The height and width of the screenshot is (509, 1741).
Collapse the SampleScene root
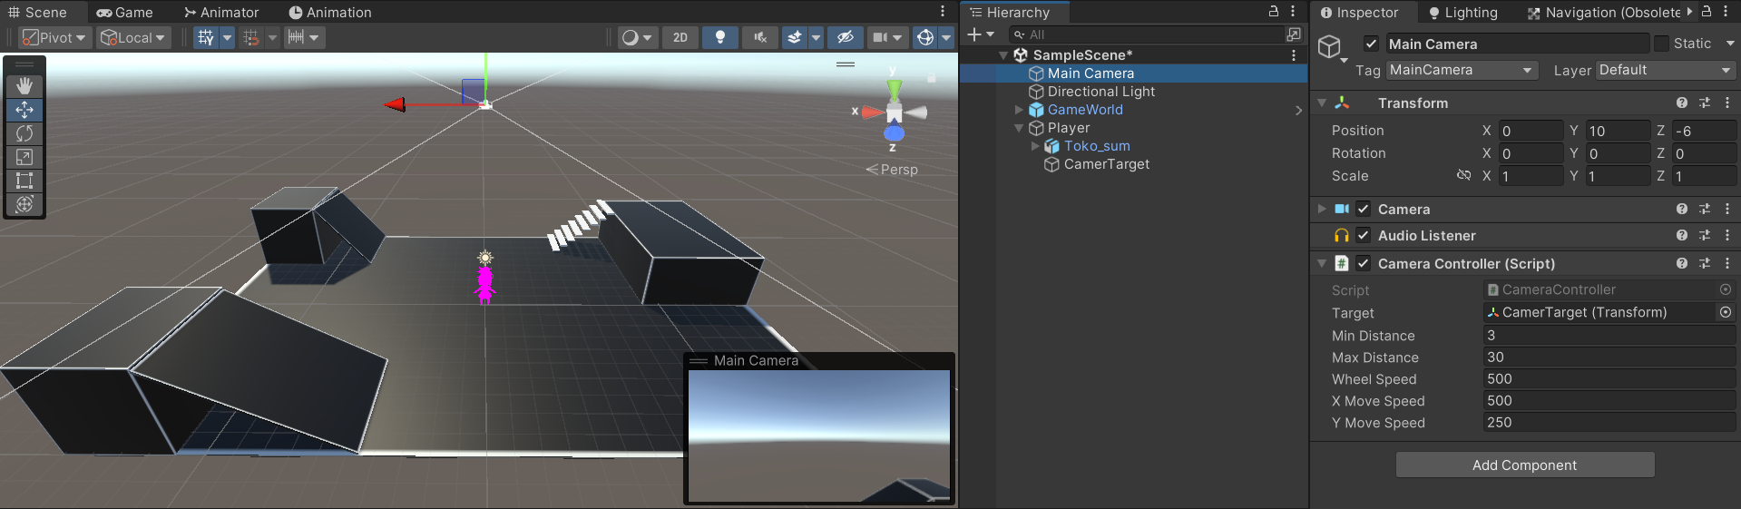(x=1003, y=55)
